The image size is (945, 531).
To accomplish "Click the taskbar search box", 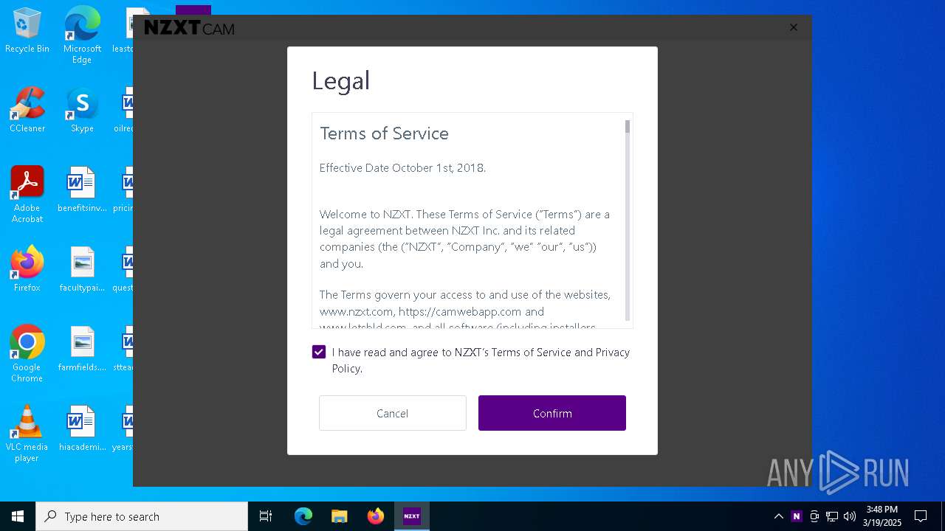I will [142, 516].
